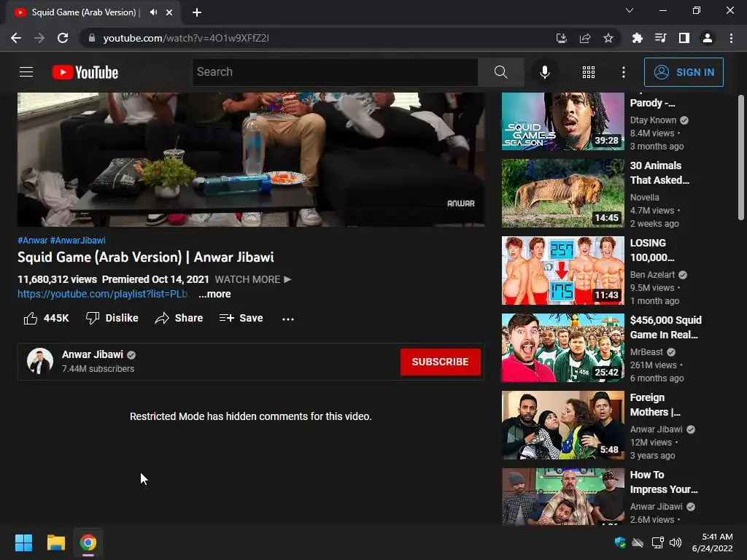Open a new browser tab
Viewport: 747px width, 560px height.
197,12
